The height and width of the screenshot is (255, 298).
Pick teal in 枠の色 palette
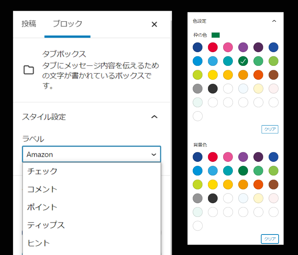pyautogui.click(x=228, y=61)
